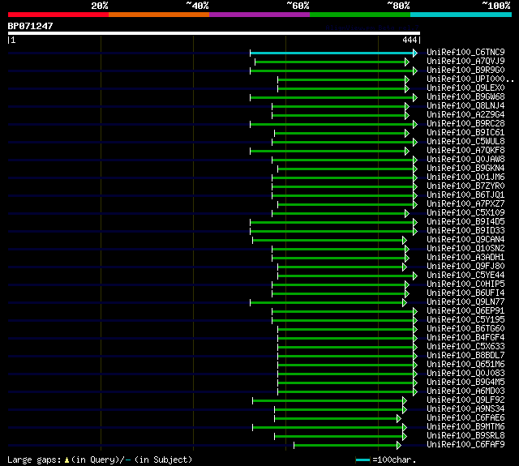Select the UniRef100_C6FAE6 label
This screenshot has height=466, width=519.
[465, 418]
